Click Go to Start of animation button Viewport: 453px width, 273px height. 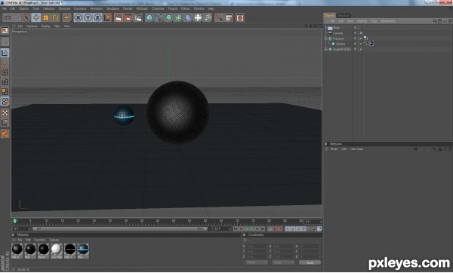pyautogui.click(x=236, y=229)
